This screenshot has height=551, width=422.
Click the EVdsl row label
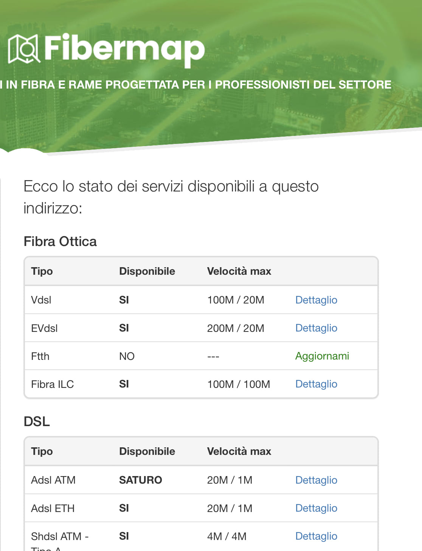tap(44, 328)
